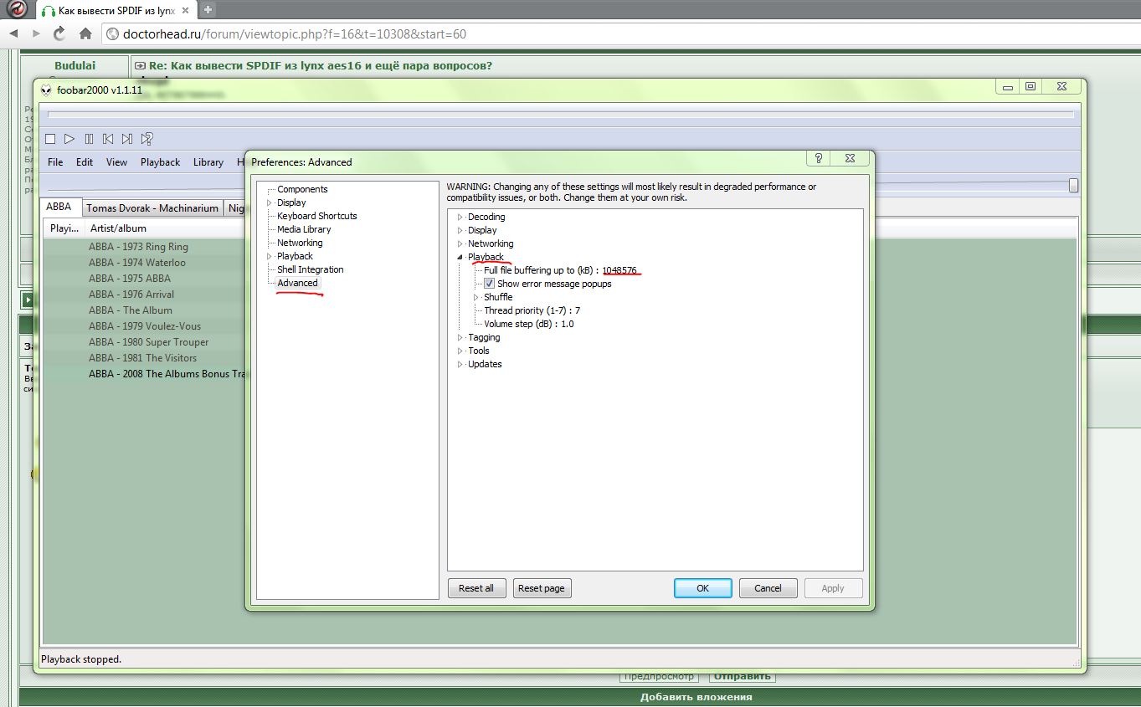Select Media Library preferences page

[x=304, y=229]
